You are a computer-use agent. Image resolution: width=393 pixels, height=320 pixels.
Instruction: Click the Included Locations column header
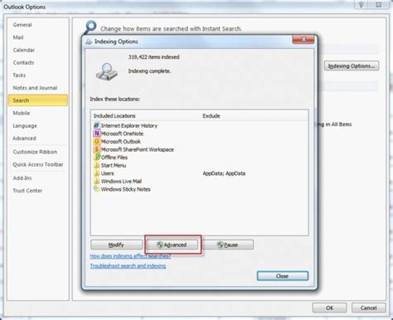tap(115, 116)
